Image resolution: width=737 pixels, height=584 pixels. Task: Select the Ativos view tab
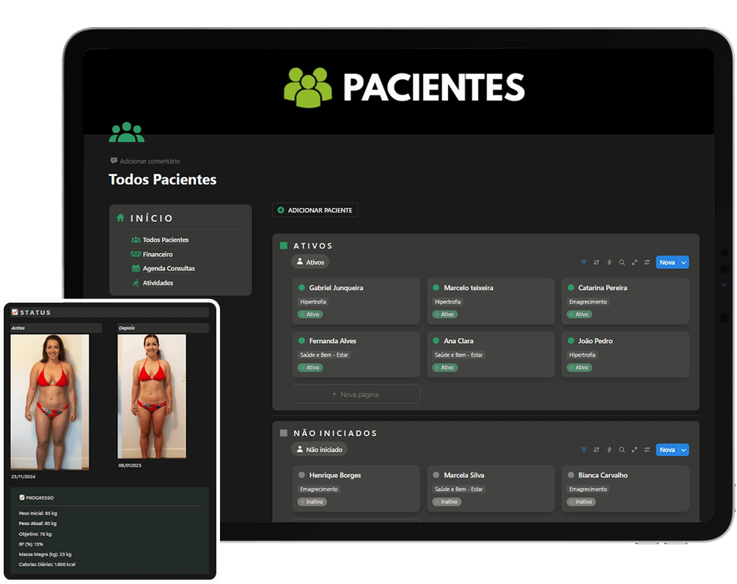[x=310, y=262]
